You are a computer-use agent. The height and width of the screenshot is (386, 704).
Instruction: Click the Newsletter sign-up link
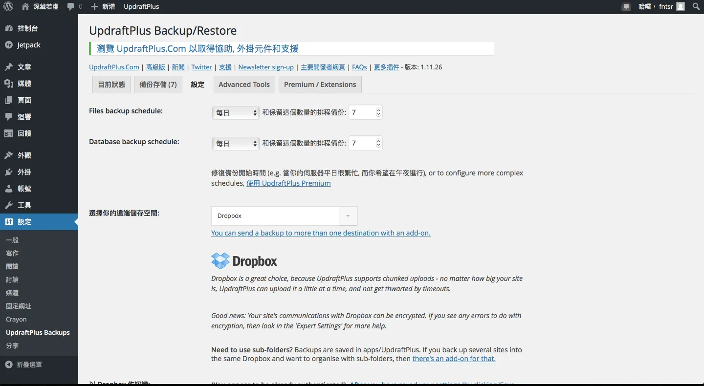(266, 67)
